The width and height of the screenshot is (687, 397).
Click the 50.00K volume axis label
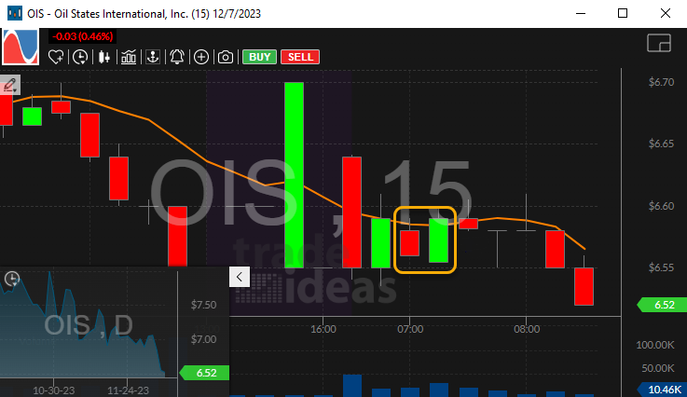tap(658, 368)
